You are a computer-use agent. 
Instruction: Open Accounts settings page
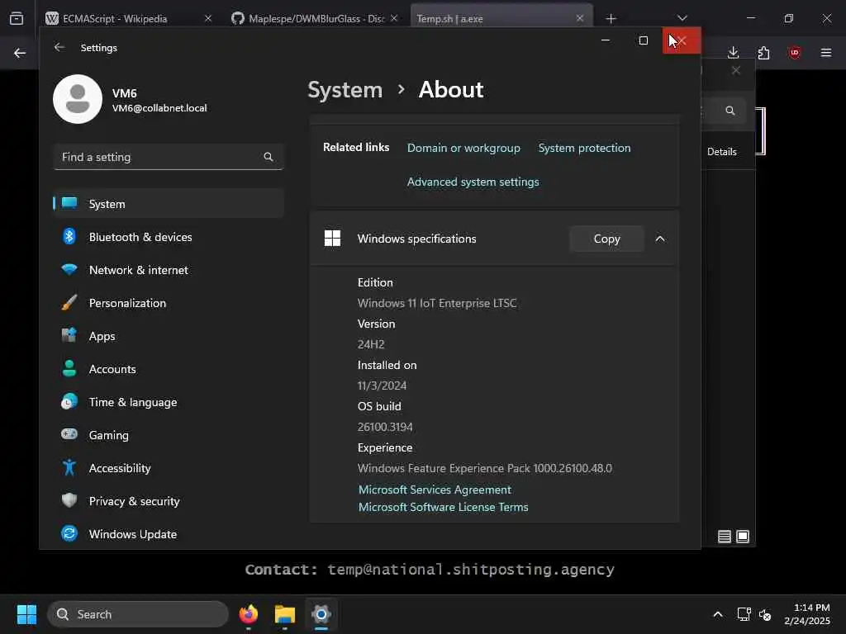[x=169, y=369]
